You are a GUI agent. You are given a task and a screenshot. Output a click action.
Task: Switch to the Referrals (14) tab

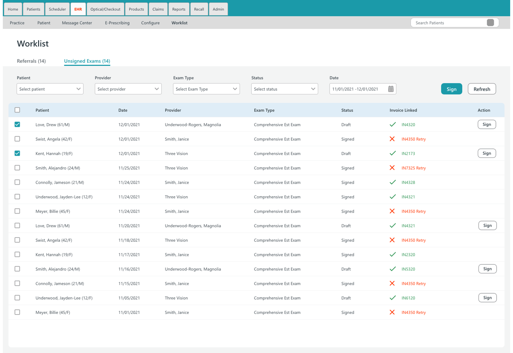pos(31,61)
